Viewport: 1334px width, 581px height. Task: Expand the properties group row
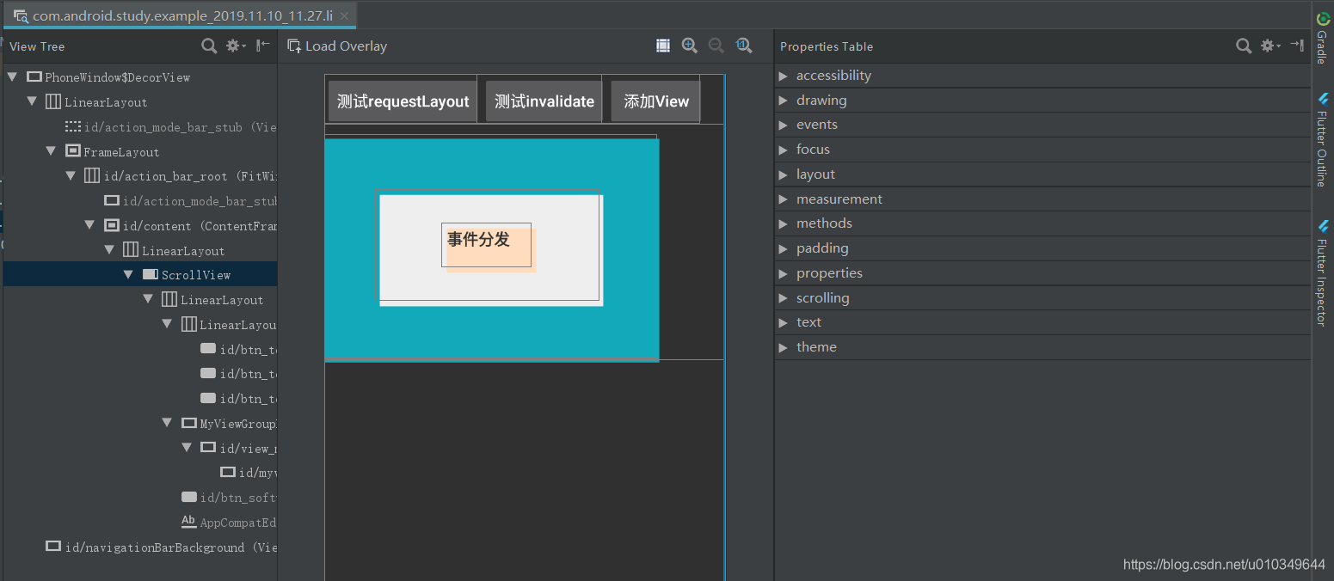783,273
